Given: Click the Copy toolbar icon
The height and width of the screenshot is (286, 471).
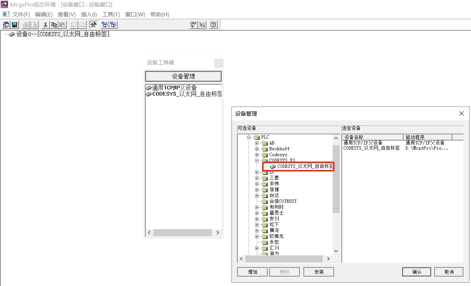Looking at the screenshot, I should (x=54, y=25).
